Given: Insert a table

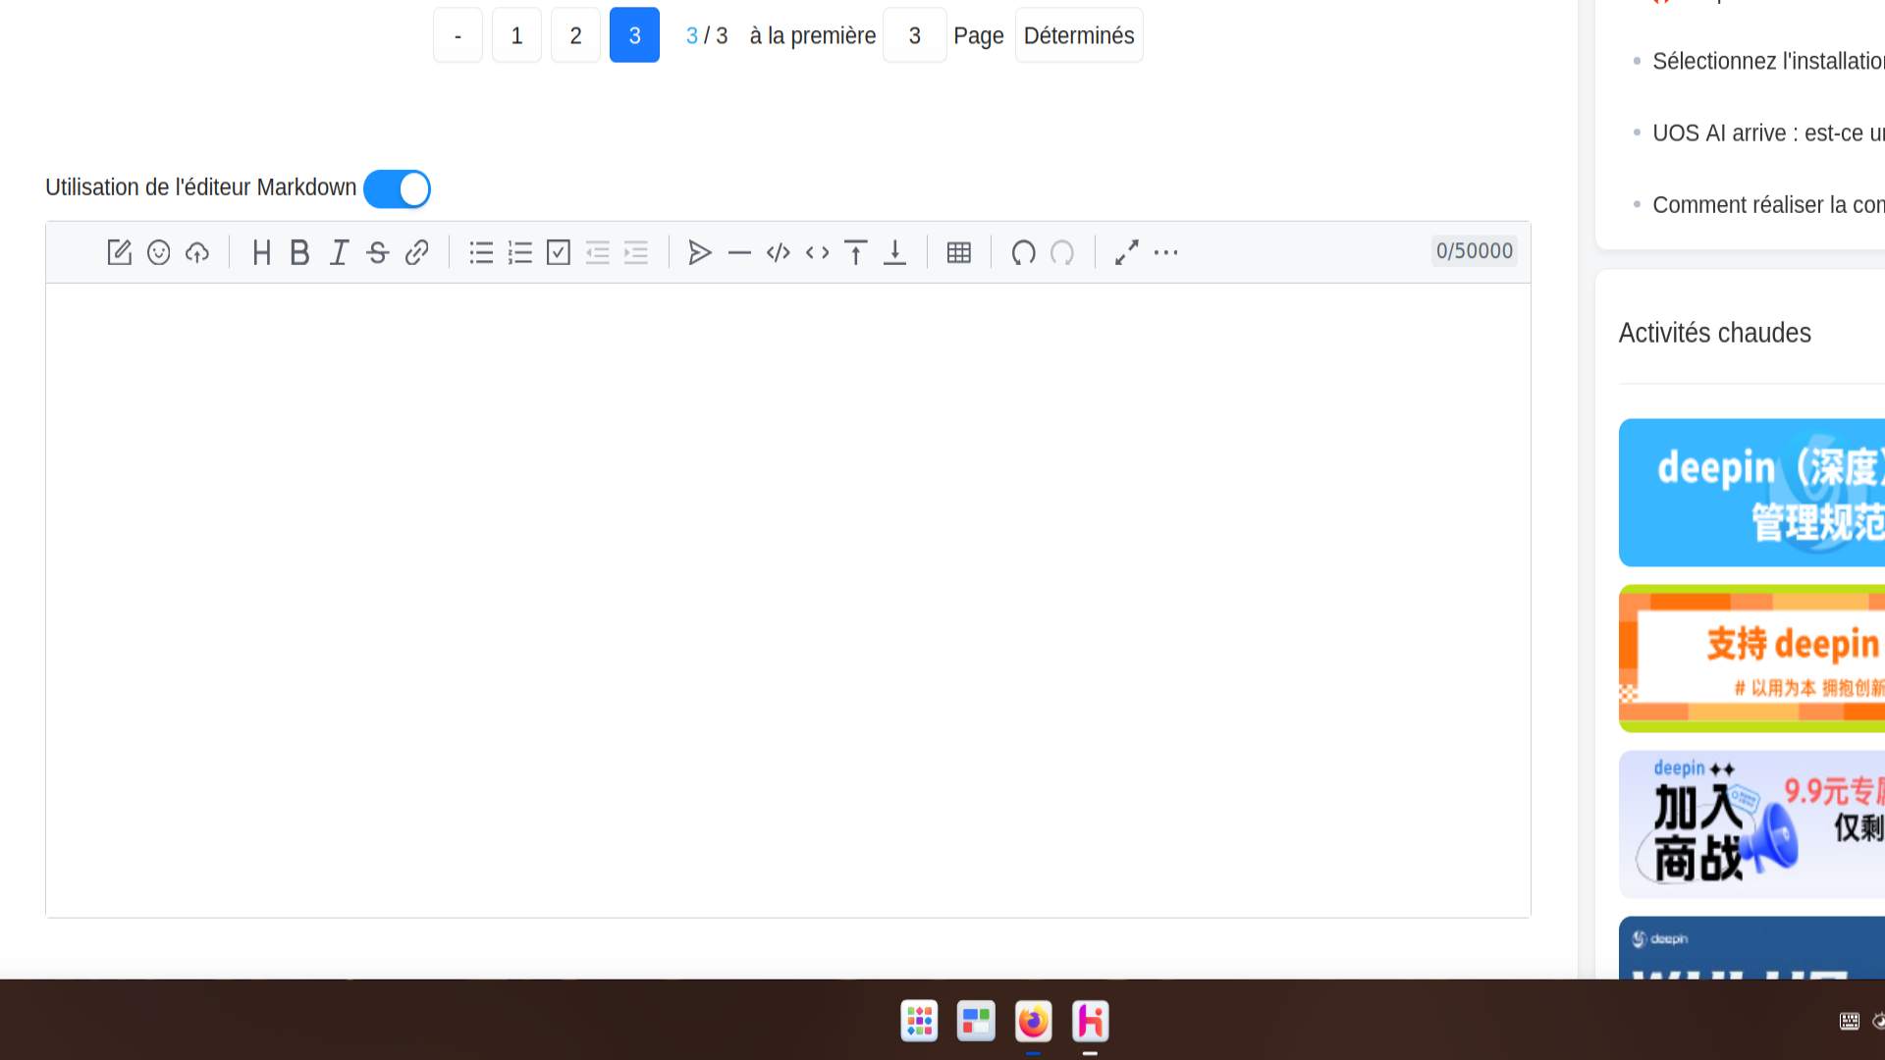Looking at the screenshot, I should click(x=959, y=252).
